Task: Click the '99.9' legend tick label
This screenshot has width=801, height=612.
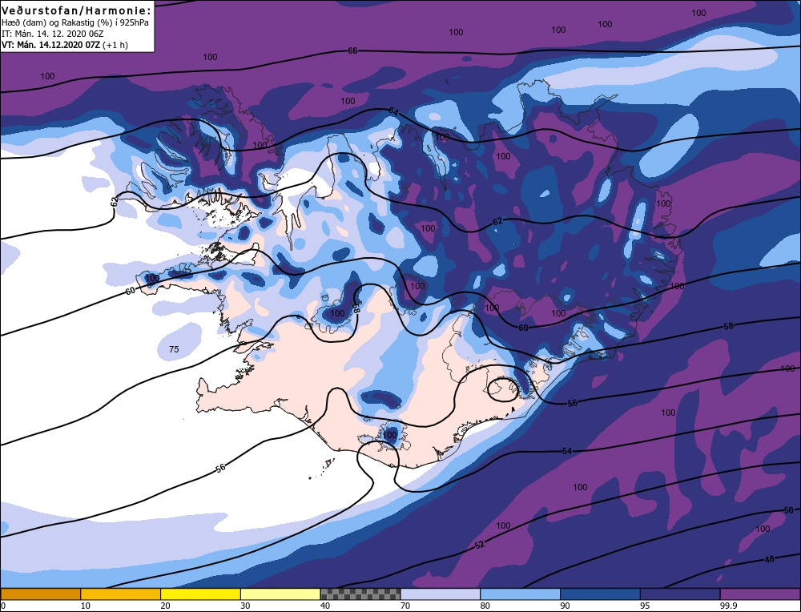Action: 728,606
